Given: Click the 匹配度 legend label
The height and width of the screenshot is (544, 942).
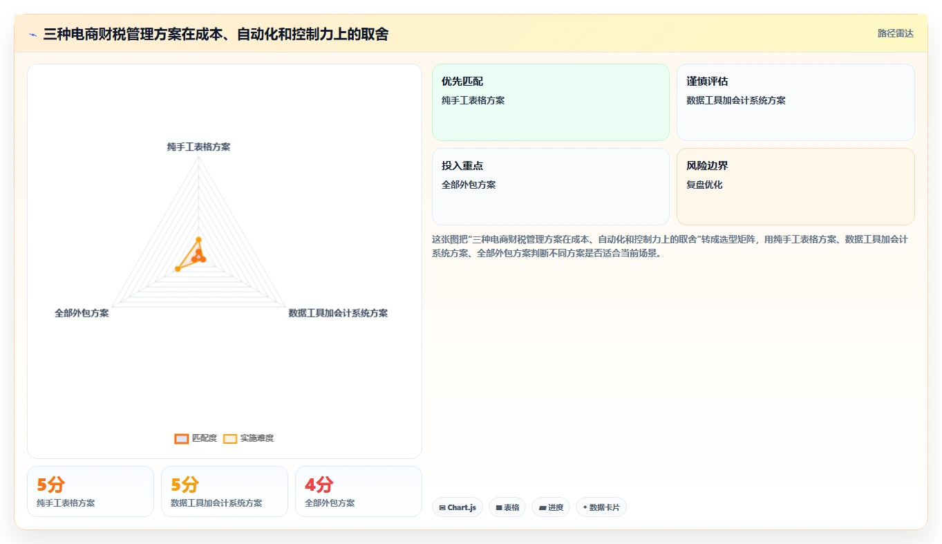Looking at the screenshot, I should coord(205,438).
